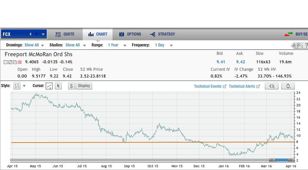Click the dollar sign button

71,86
